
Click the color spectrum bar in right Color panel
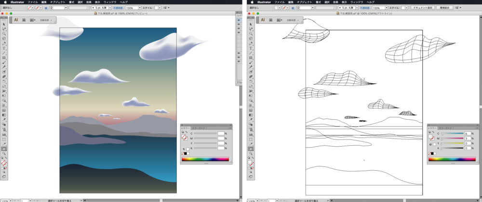click(451, 159)
